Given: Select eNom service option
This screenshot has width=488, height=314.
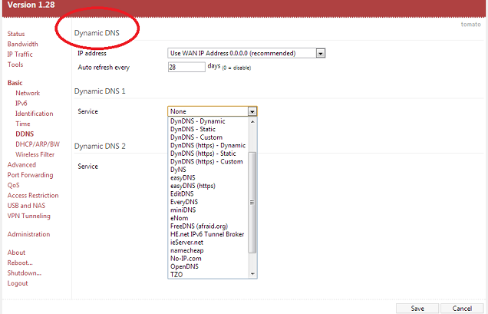Looking at the screenshot, I should tap(208, 218).
